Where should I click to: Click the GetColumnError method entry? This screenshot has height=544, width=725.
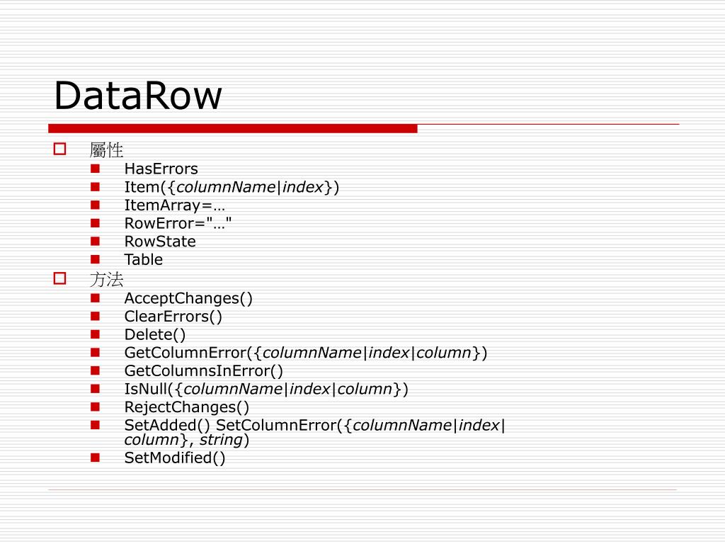(x=306, y=353)
